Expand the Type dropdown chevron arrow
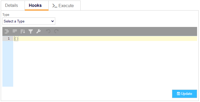The height and width of the screenshot is (102, 200). [52, 21]
